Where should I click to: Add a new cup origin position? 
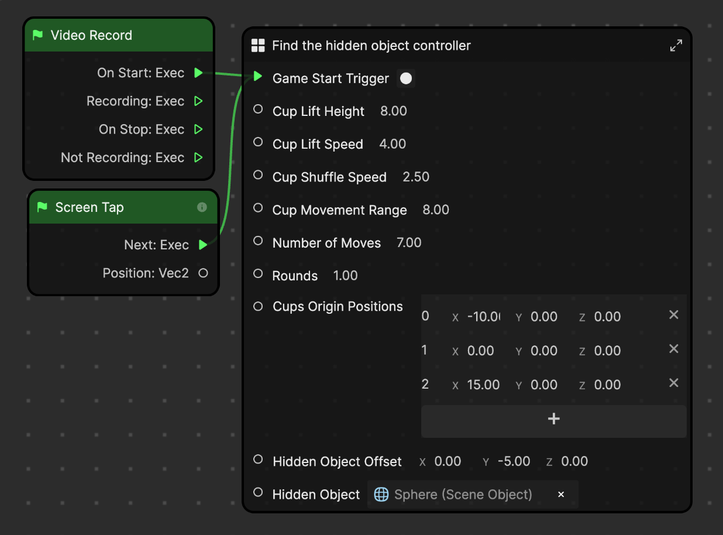click(553, 419)
